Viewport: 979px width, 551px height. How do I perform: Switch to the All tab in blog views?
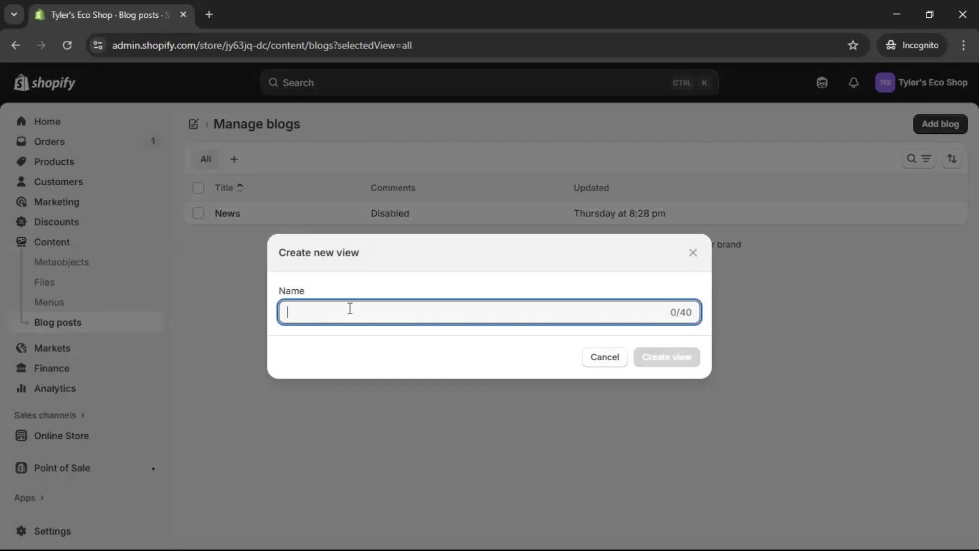[205, 159]
